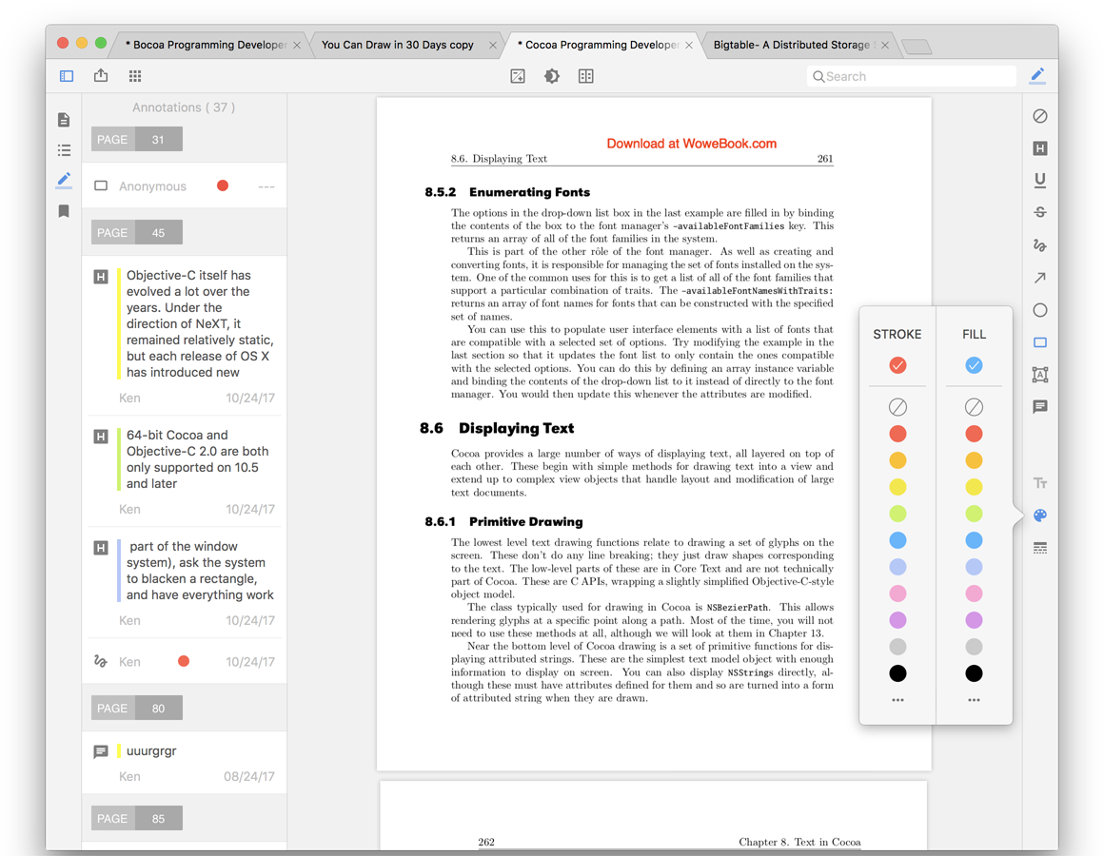This screenshot has height=856, width=1104.
Task: Expand annotations on PAGE 45
Action: click(136, 232)
